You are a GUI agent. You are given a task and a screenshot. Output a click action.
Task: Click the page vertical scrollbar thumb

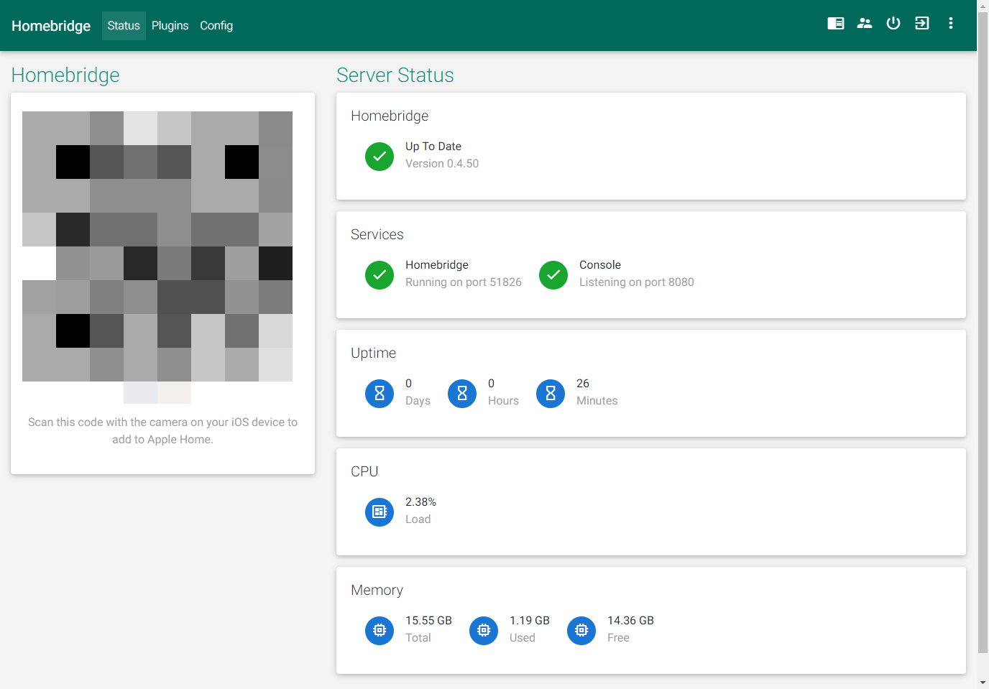(x=983, y=333)
